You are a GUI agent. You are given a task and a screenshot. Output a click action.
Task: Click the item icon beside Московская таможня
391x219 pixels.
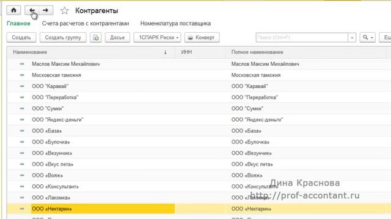point(22,75)
